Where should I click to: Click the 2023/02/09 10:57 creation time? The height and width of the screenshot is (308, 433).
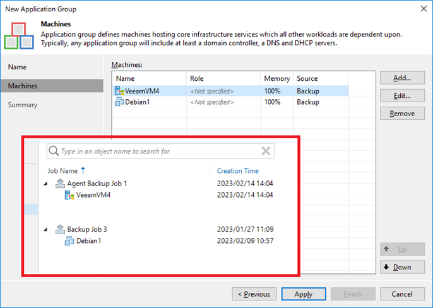click(245, 241)
